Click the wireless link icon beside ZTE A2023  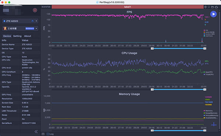click(32, 21)
